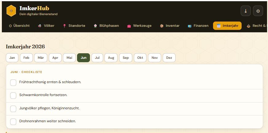Show the Feb checklist

click(x=26, y=58)
